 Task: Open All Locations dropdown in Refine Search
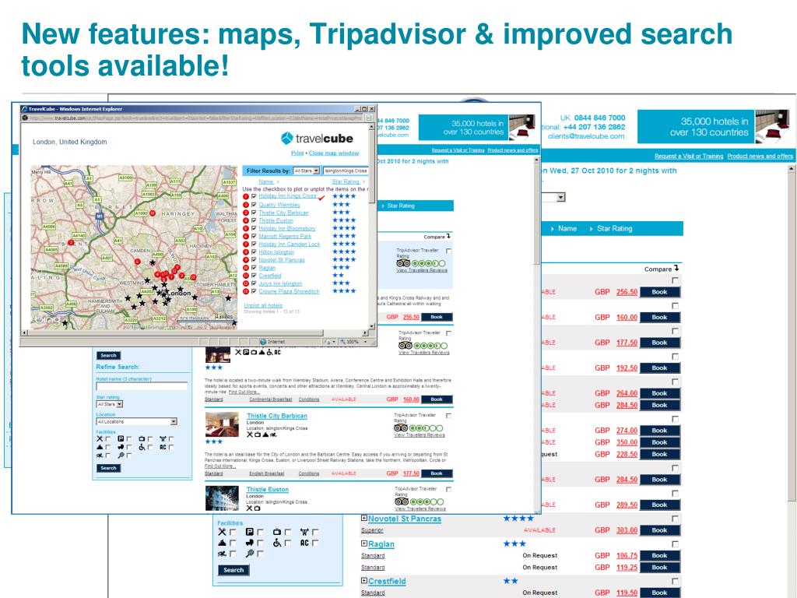[x=137, y=421]
